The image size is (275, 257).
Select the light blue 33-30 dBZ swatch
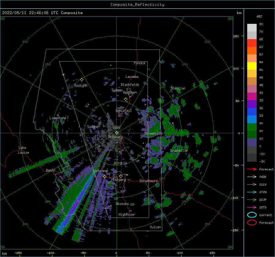coord(252,119)
